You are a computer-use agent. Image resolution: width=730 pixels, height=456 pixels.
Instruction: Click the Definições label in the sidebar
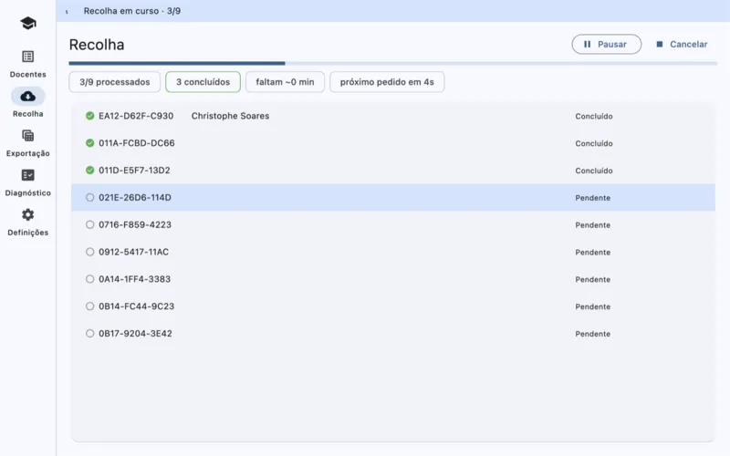[28, 233]
